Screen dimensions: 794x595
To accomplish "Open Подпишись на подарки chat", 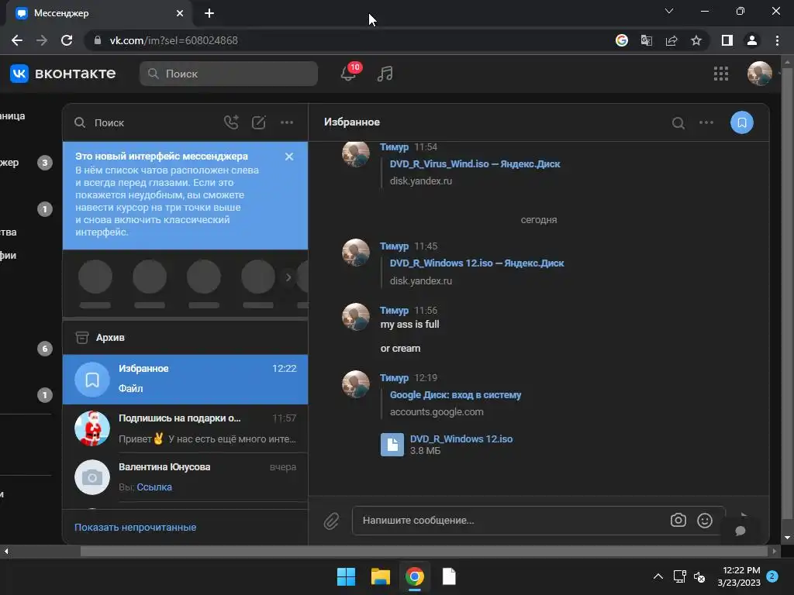I will click(x=185, y=428).
